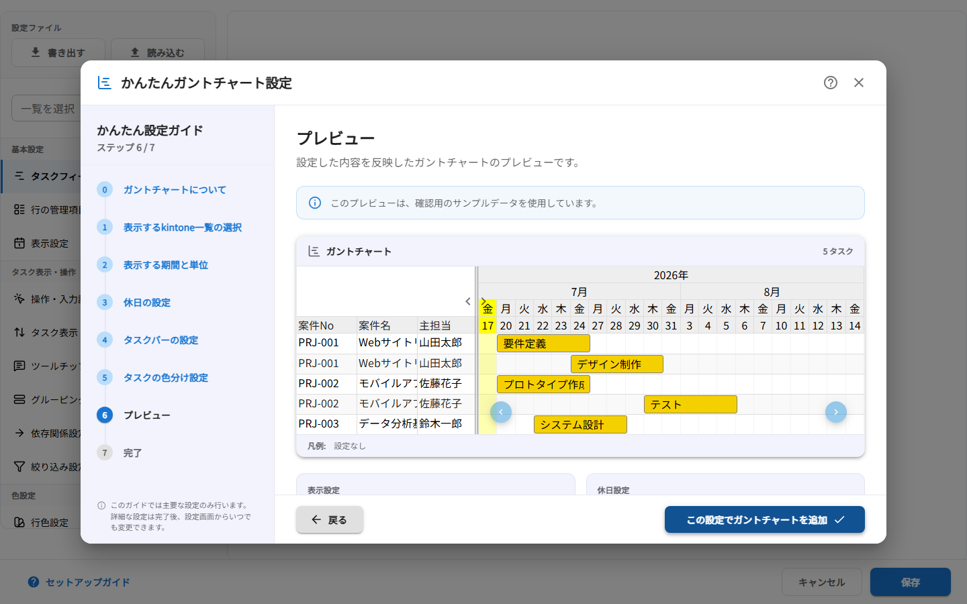
Task: Go to step 5 タスクの色分け設定
Action: coord(166,378)
